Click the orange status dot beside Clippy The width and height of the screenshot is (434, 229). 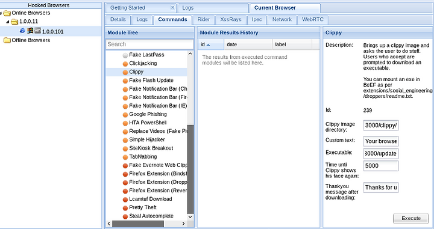point(125,72)
